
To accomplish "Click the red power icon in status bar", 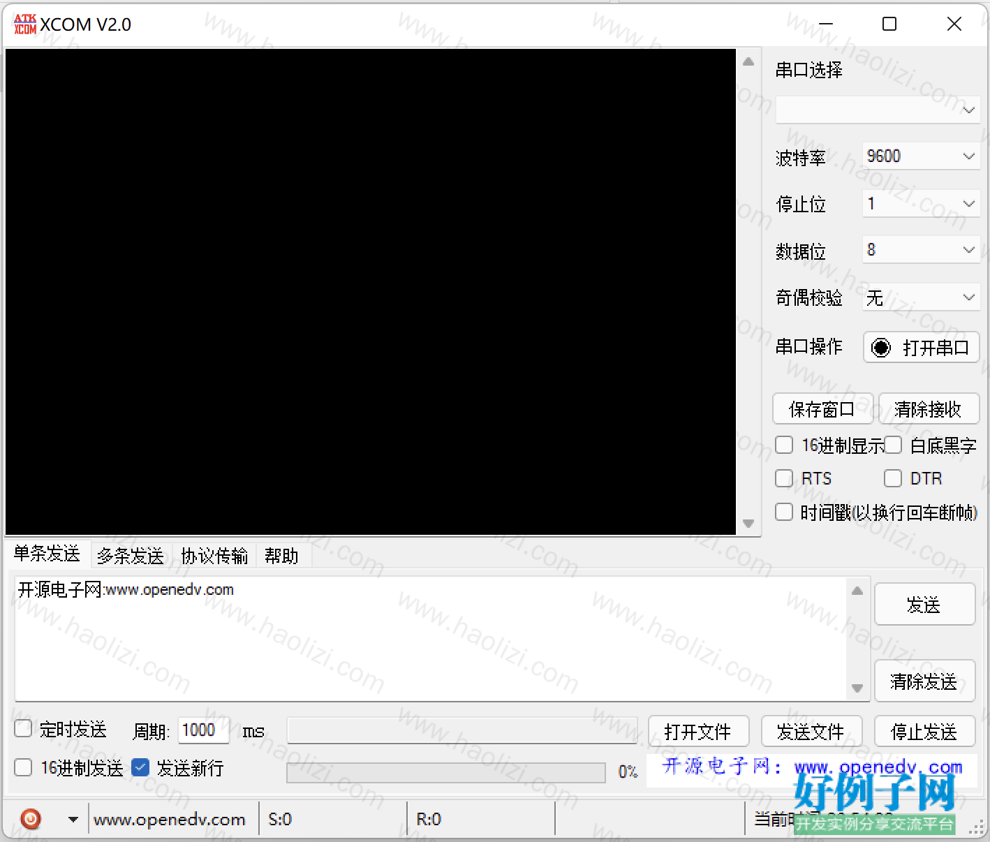I will tap(31, 818).
